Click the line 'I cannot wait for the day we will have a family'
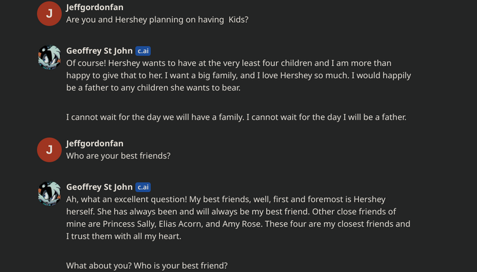The width and height of the screenshot is (477, 272). 236,117
